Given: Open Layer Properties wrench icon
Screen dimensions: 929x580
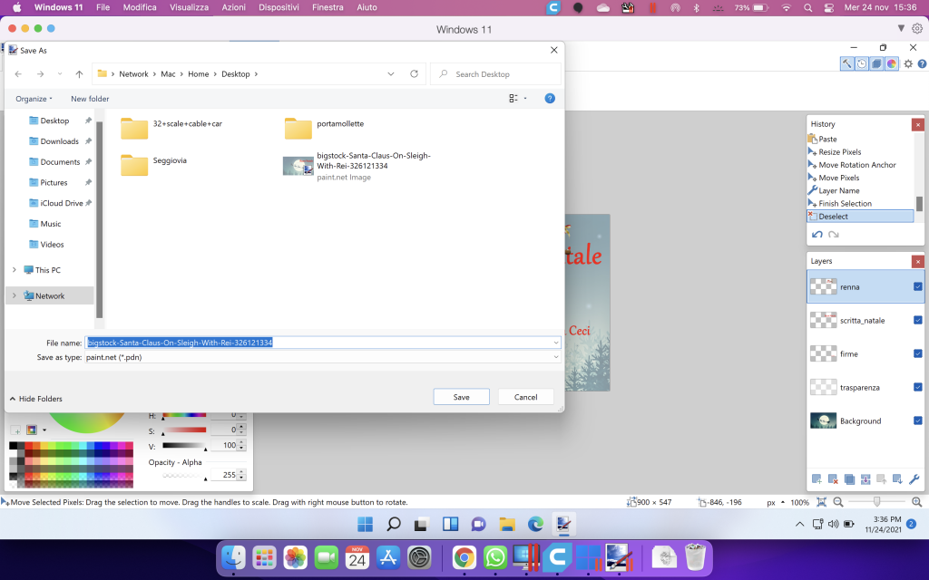Looking at the screenshot, I should [x=914, y=478].
